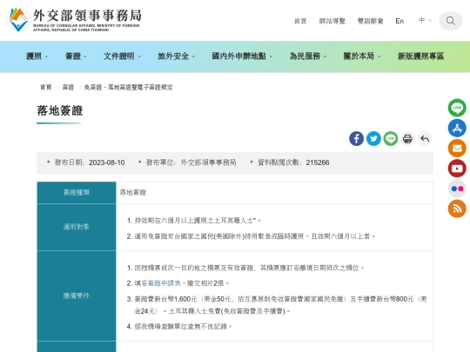The image size is (470, 352).
Task: Share page on Facebook
Action: point(356,138)
